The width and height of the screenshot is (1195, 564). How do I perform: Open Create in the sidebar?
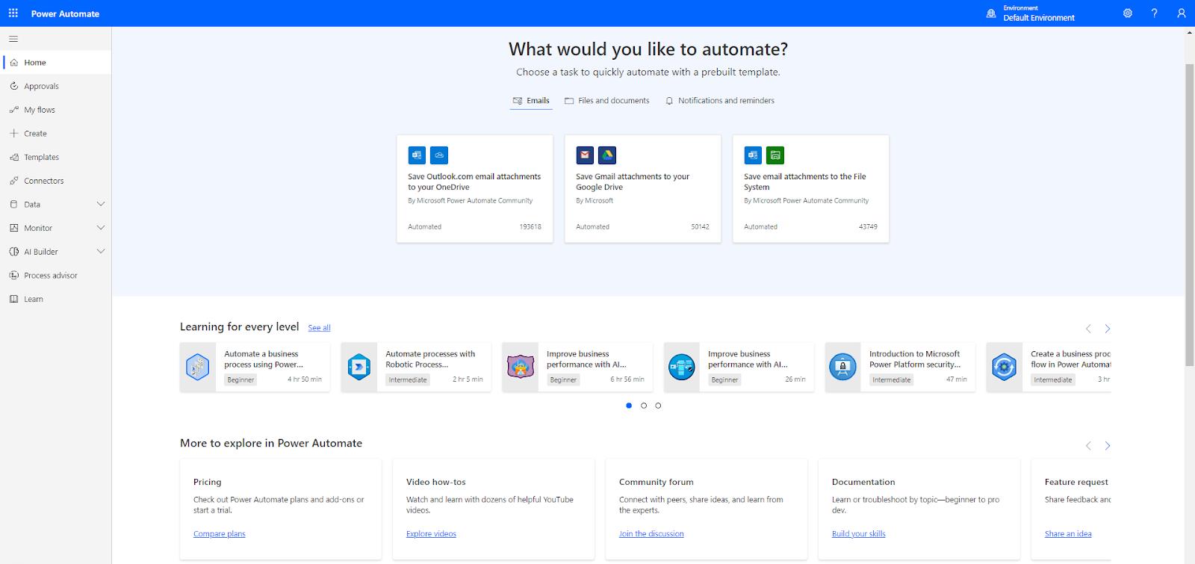point(56,134)
